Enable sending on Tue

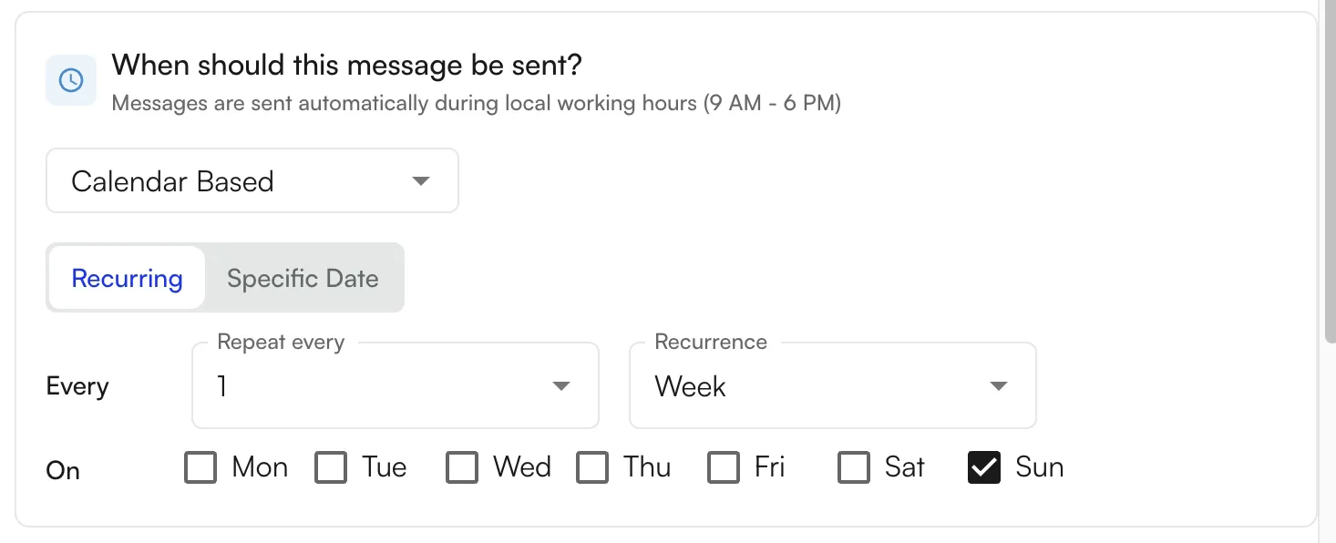(x=331, y=467)
